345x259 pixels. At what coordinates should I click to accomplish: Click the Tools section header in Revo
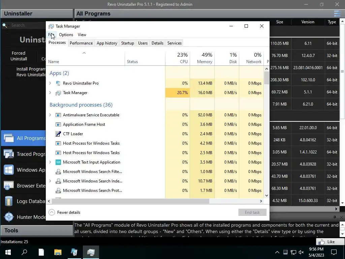(37, 231)
